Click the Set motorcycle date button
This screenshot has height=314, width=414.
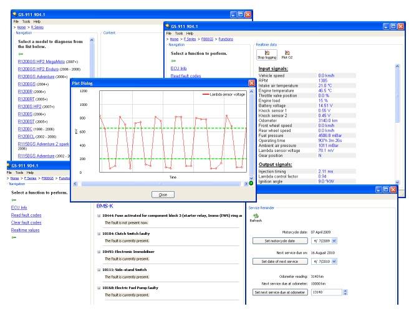tap(280, 240)
